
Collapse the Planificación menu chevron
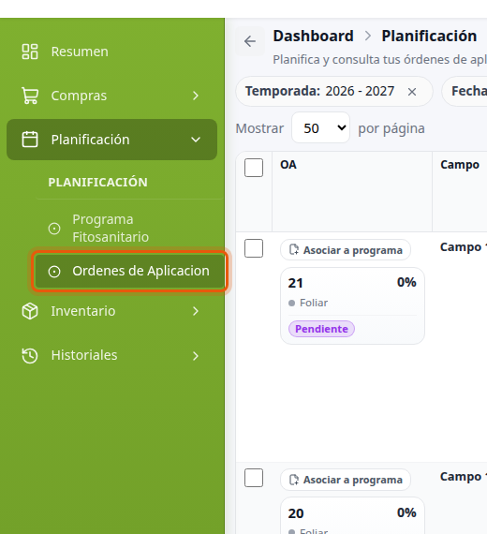click(x=196, y=140)
